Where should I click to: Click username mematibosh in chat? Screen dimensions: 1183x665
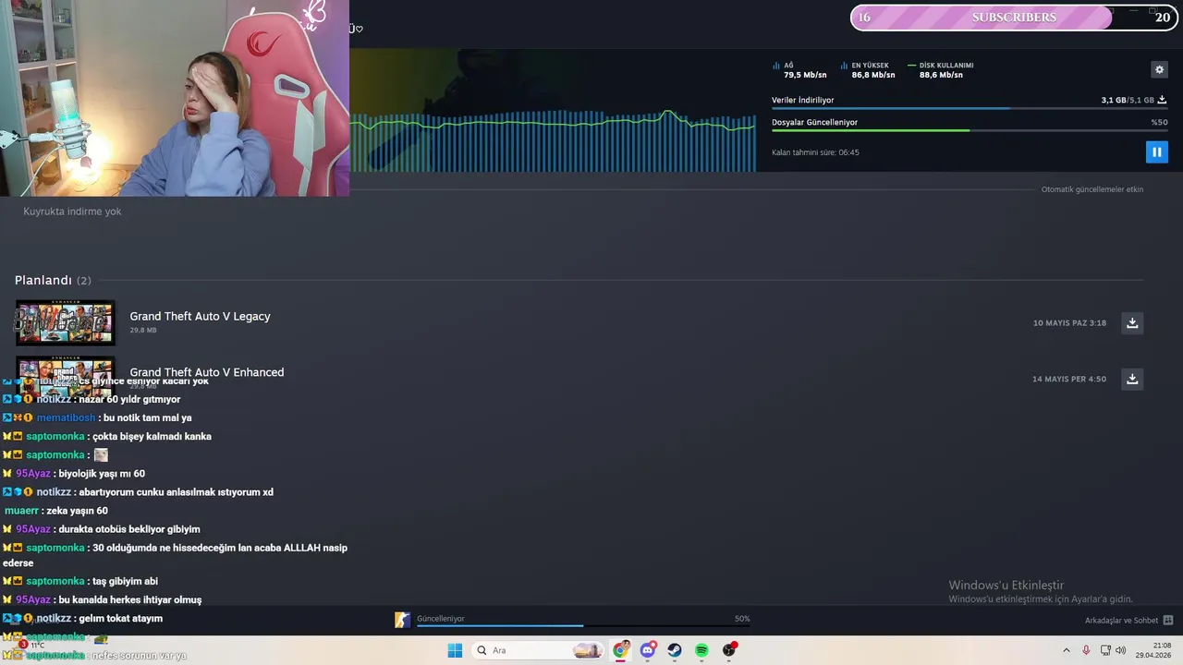pyautogui.click(x=66, y=417)
